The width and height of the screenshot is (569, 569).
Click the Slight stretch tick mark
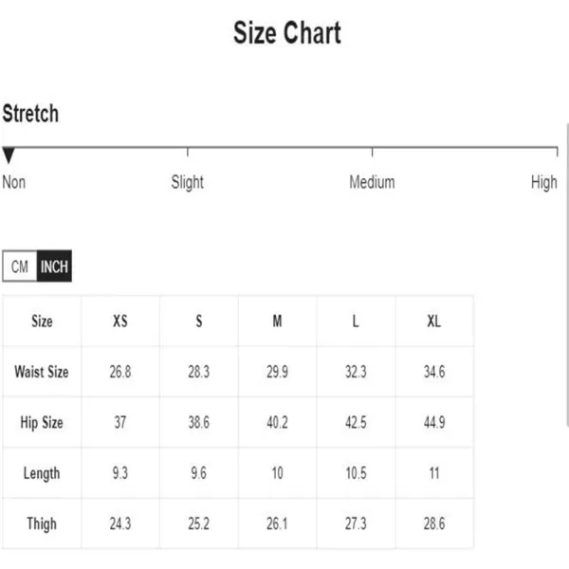(188, 152)
